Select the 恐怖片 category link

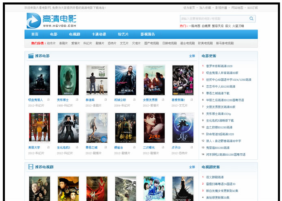(112, 43)
